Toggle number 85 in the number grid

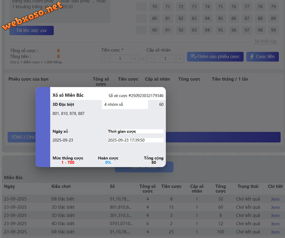pos(220,18)
